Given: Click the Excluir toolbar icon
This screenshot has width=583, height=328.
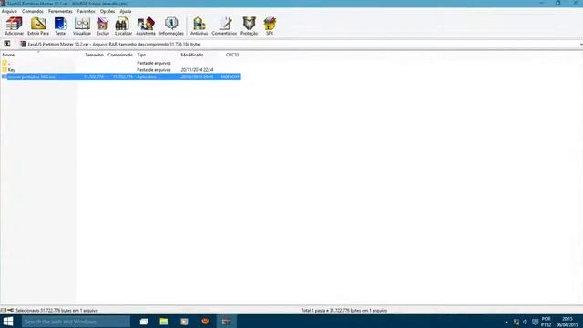Looking at the screenshot, I should [x=103, y=26].
